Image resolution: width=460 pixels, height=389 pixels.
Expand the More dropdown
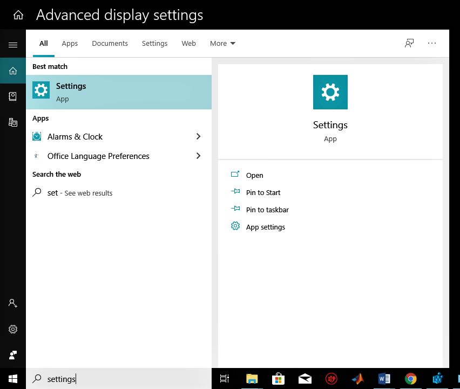222,43
